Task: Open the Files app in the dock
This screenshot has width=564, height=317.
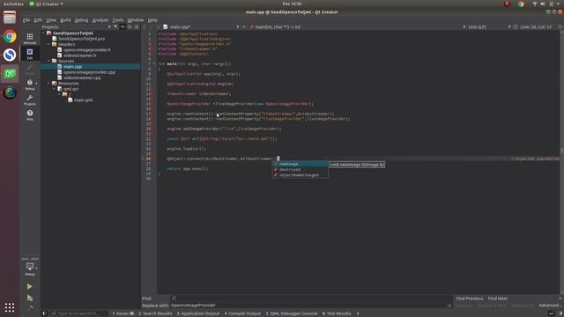Action: point(10,18)
